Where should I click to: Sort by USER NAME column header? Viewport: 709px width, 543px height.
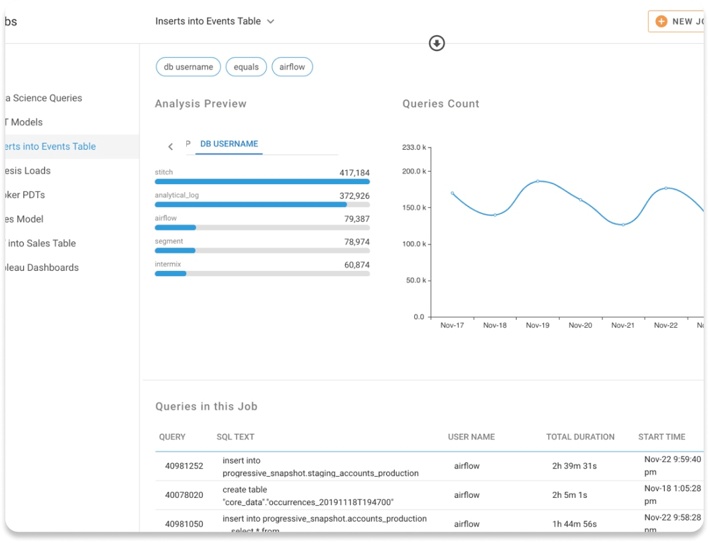click(471, 437)
